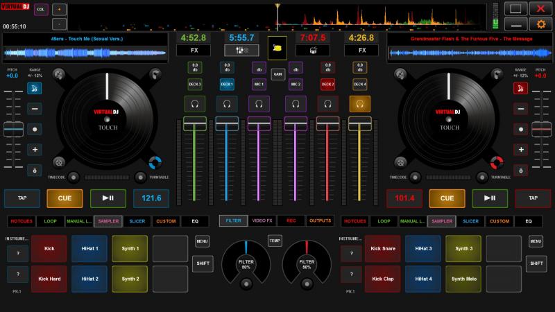The image size is (555, 312).
Task: Expand the COL selector at top left
Action: tap(40, 10)
